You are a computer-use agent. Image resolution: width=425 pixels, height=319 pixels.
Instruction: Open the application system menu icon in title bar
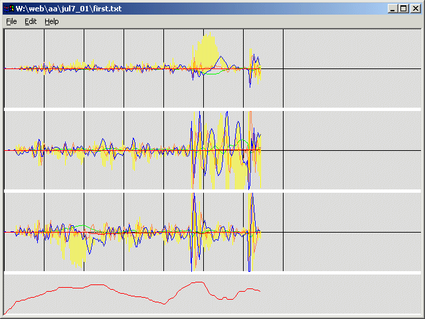9,9
